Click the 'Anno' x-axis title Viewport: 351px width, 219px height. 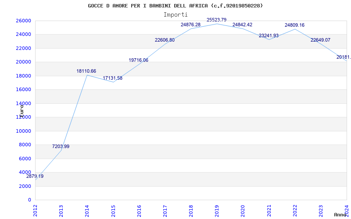[x=340, y=215]
